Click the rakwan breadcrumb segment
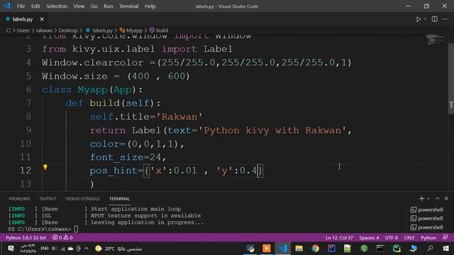The image size is (454, 255). point(44,30)
